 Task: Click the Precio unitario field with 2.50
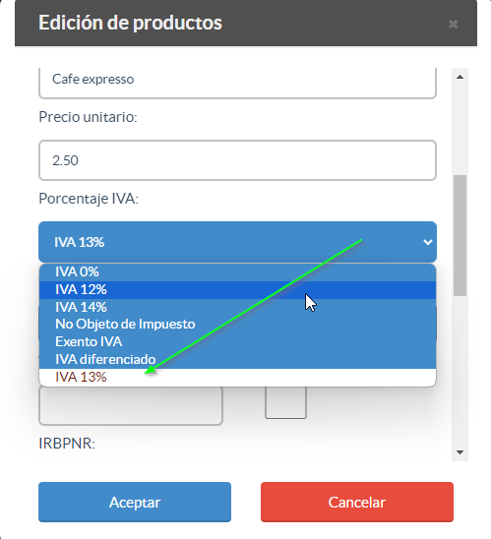(237, 160)
